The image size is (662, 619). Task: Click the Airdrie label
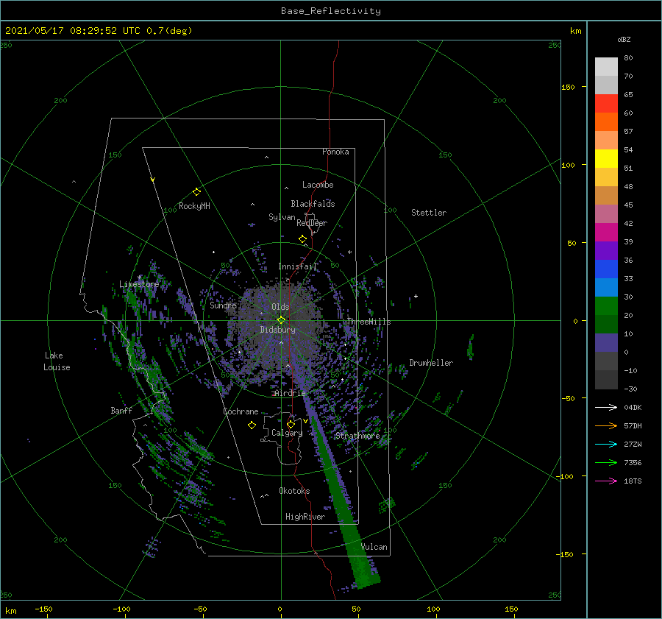click(290, 393)
